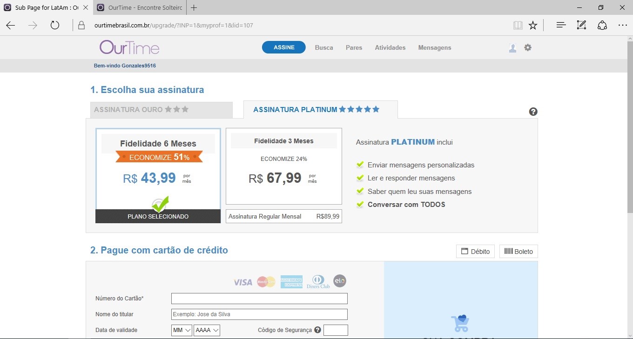Click the browser address bar URL
633x339 pixels.
tap(174, 26)
